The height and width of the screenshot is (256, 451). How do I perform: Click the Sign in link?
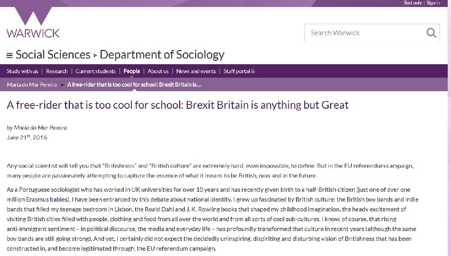coord(433,3)
